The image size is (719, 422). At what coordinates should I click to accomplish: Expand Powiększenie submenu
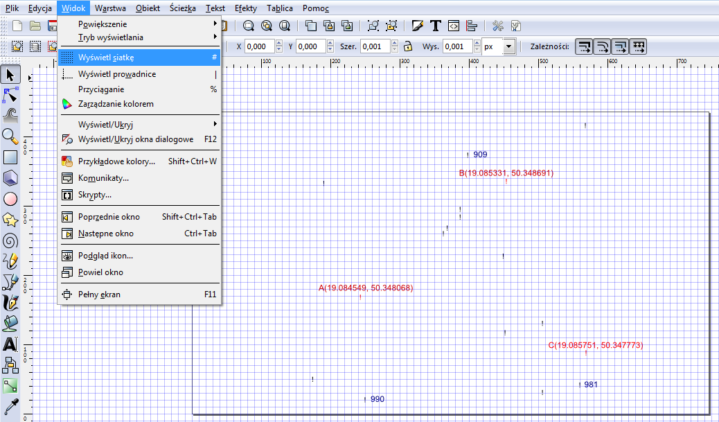tap(139, 24)
